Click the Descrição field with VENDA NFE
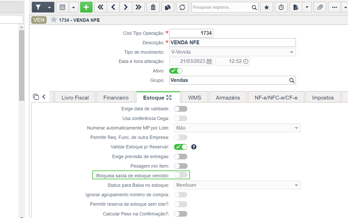Image resolution: width=348 pixels, height=218 pixels. click(232, 42)
